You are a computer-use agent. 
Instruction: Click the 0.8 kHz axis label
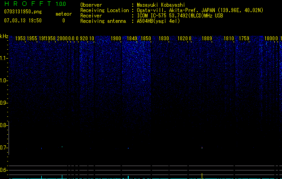[x=4, y=125]
